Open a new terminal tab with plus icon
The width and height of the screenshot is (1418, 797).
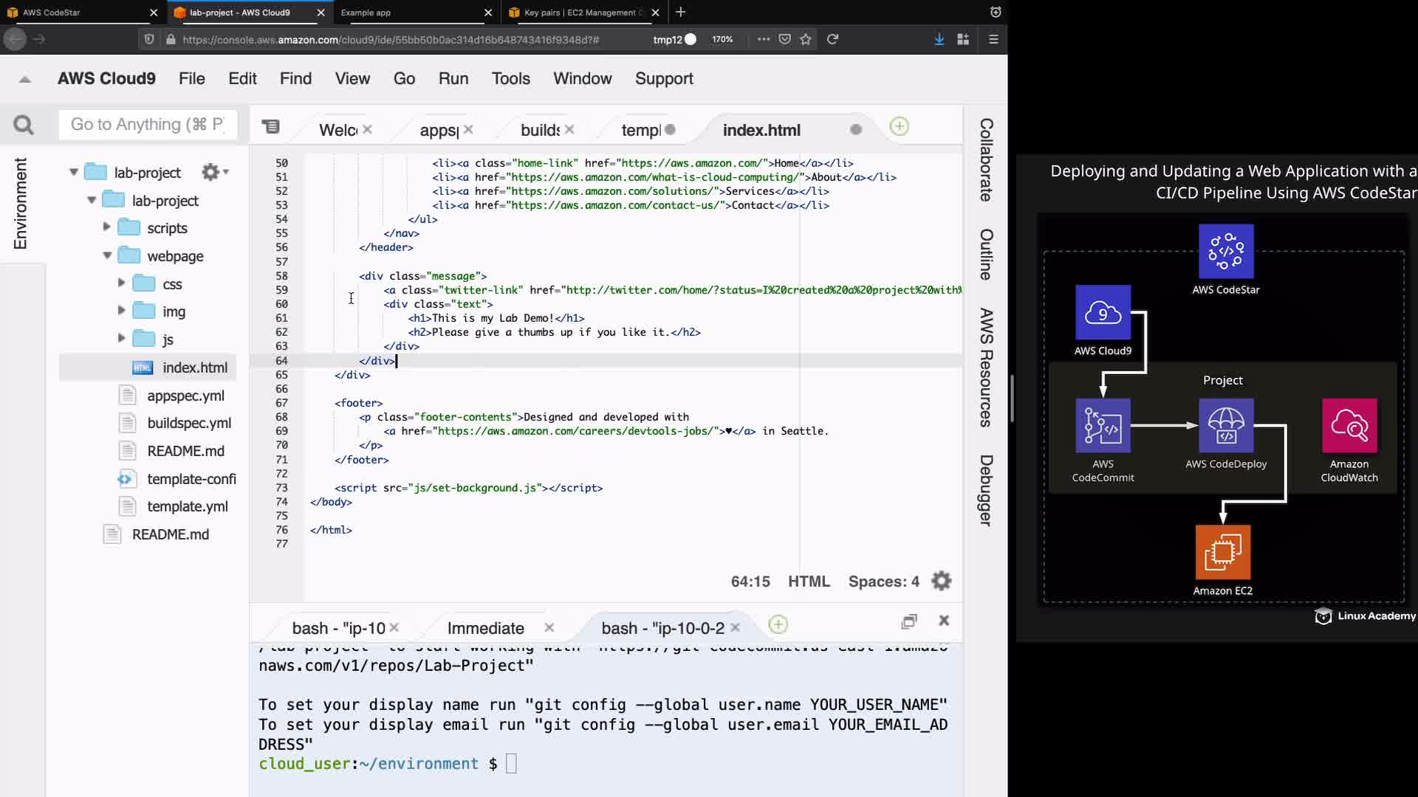point(778,625)
